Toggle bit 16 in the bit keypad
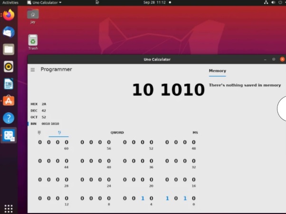 click(x=194, y=179)
